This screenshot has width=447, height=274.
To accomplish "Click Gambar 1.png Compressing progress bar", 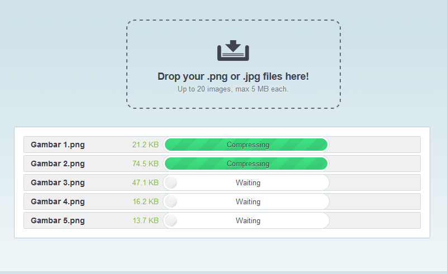I will [246, 145].
